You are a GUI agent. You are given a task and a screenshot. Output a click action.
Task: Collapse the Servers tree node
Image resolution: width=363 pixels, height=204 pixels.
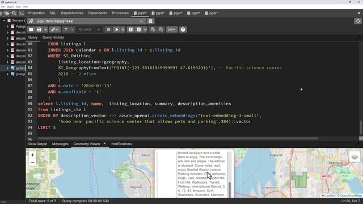tap(4, 20)
